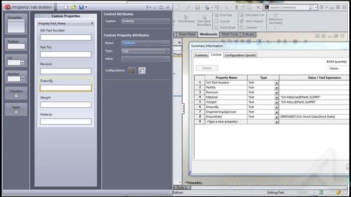
Task: Click the magnifier icon in Search Commands
Action: point(312,7)
